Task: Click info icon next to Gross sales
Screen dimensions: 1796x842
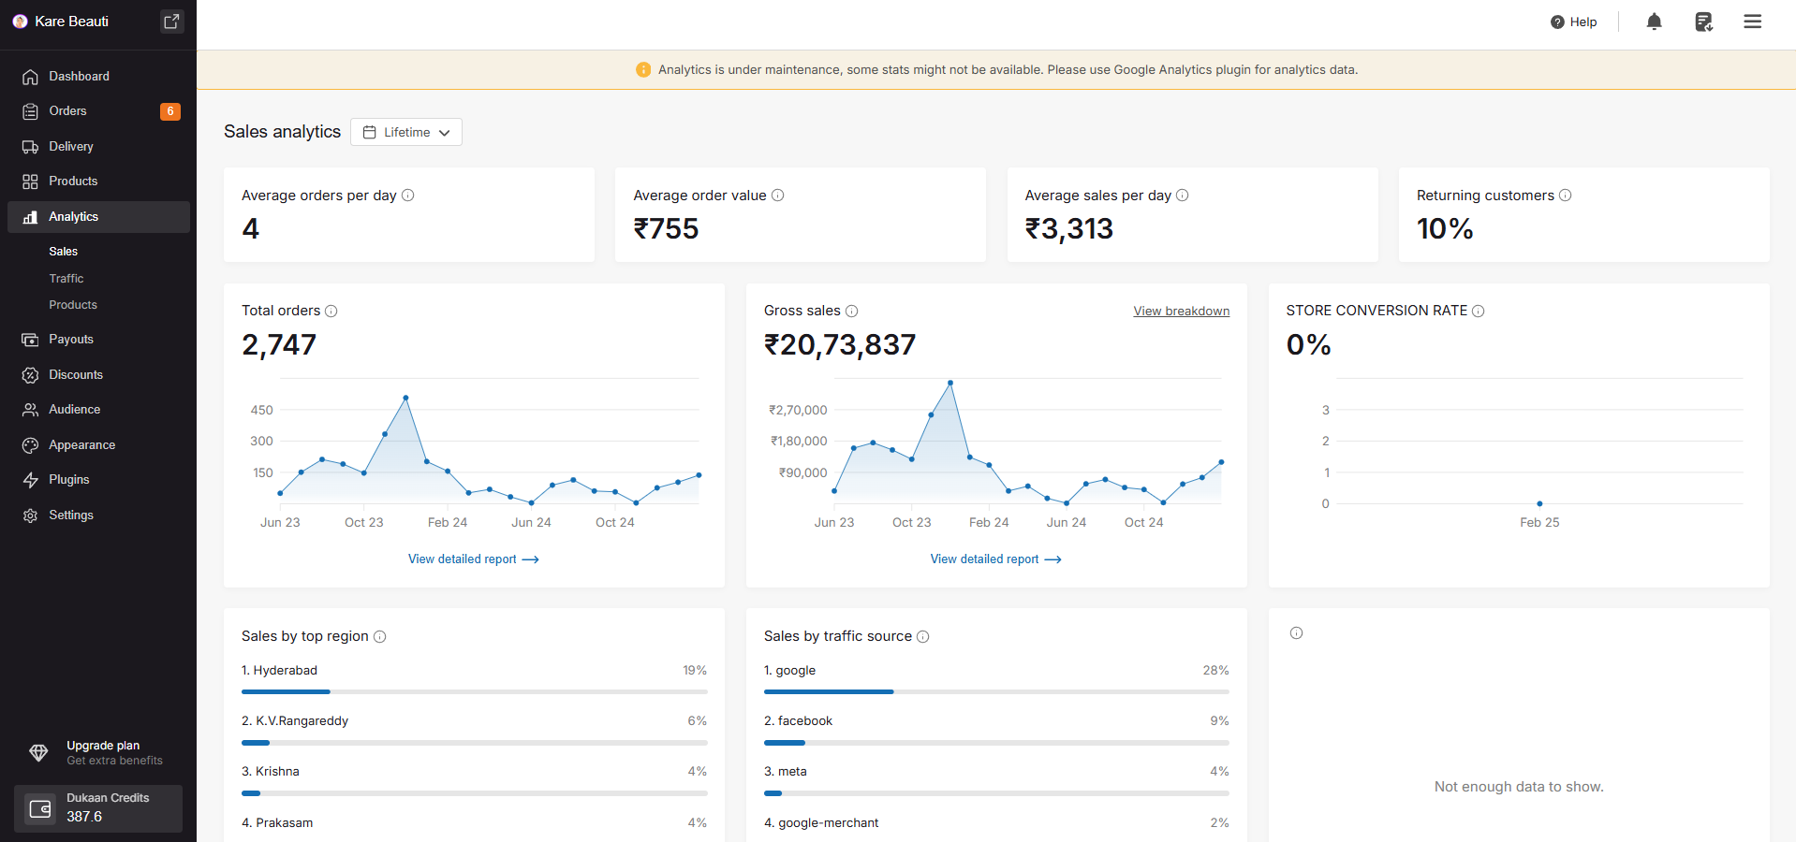Action: click(x=851, y=312)
